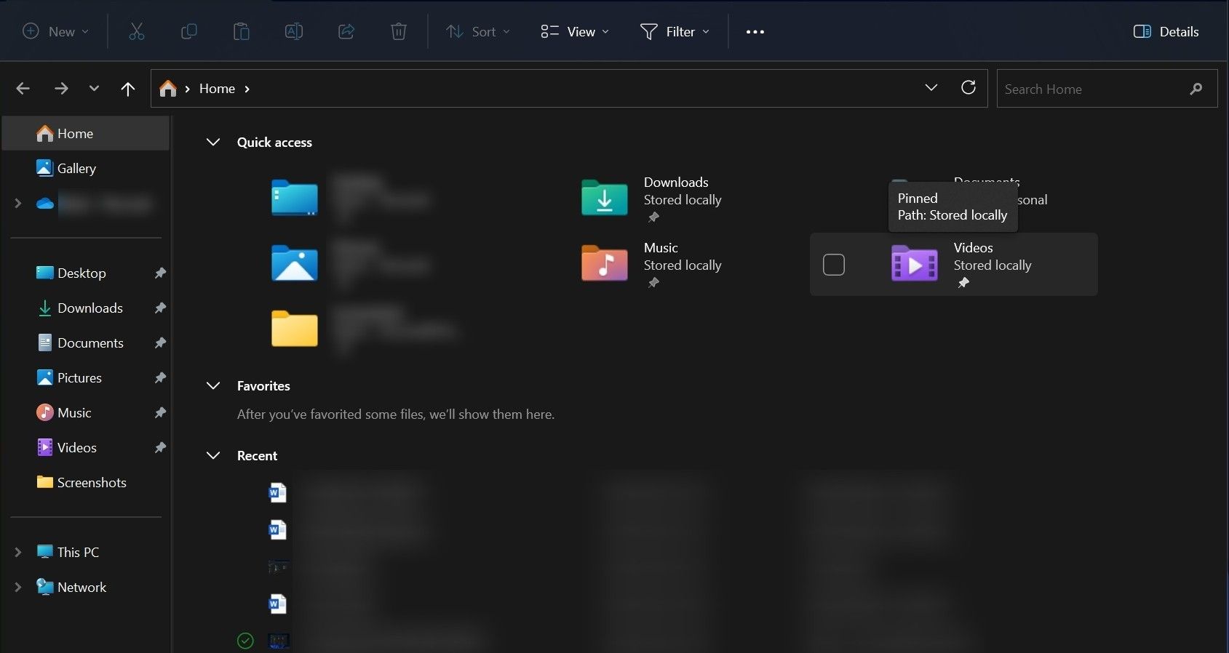Refresh the Home folder view

(x=968, y=88)
